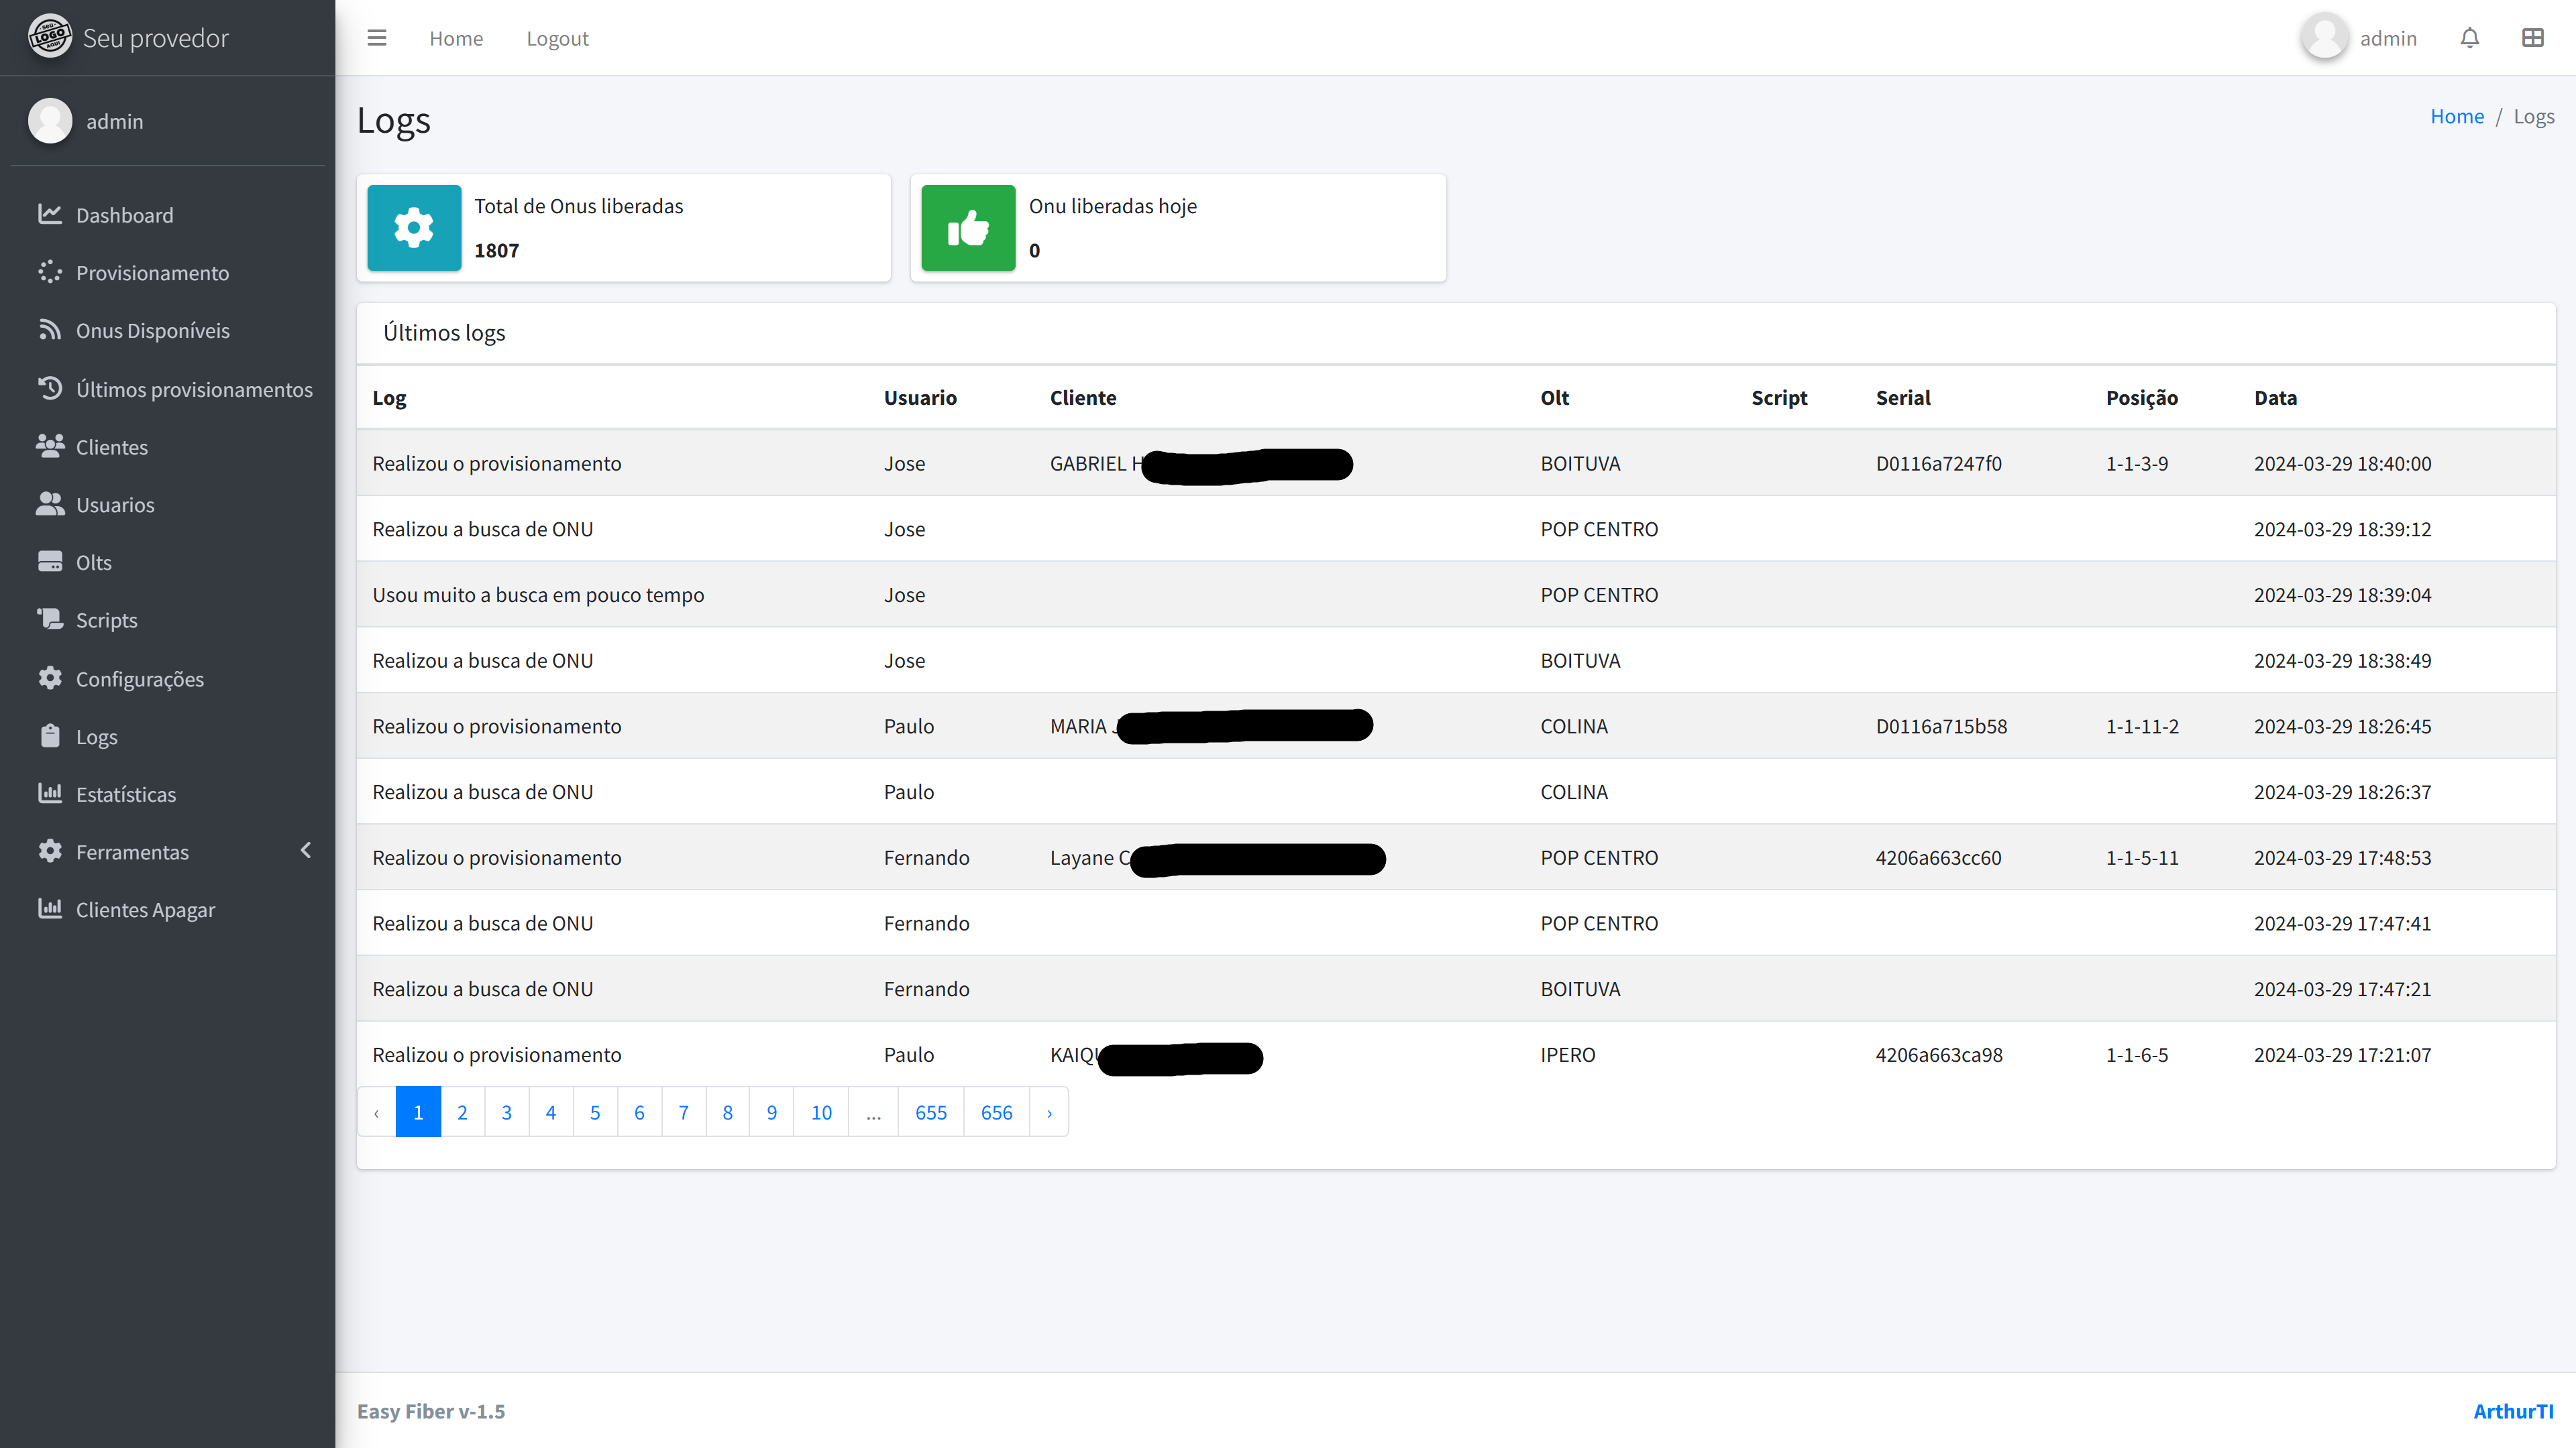2576x1448 pixels.
Task: Click the Provisionamento spinner icon
Action: pyautogui.click(x=50, y=271)
